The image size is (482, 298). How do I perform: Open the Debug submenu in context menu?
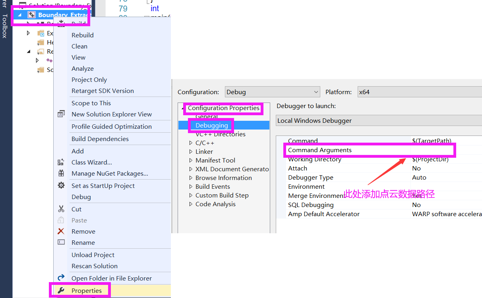(81, 197)
